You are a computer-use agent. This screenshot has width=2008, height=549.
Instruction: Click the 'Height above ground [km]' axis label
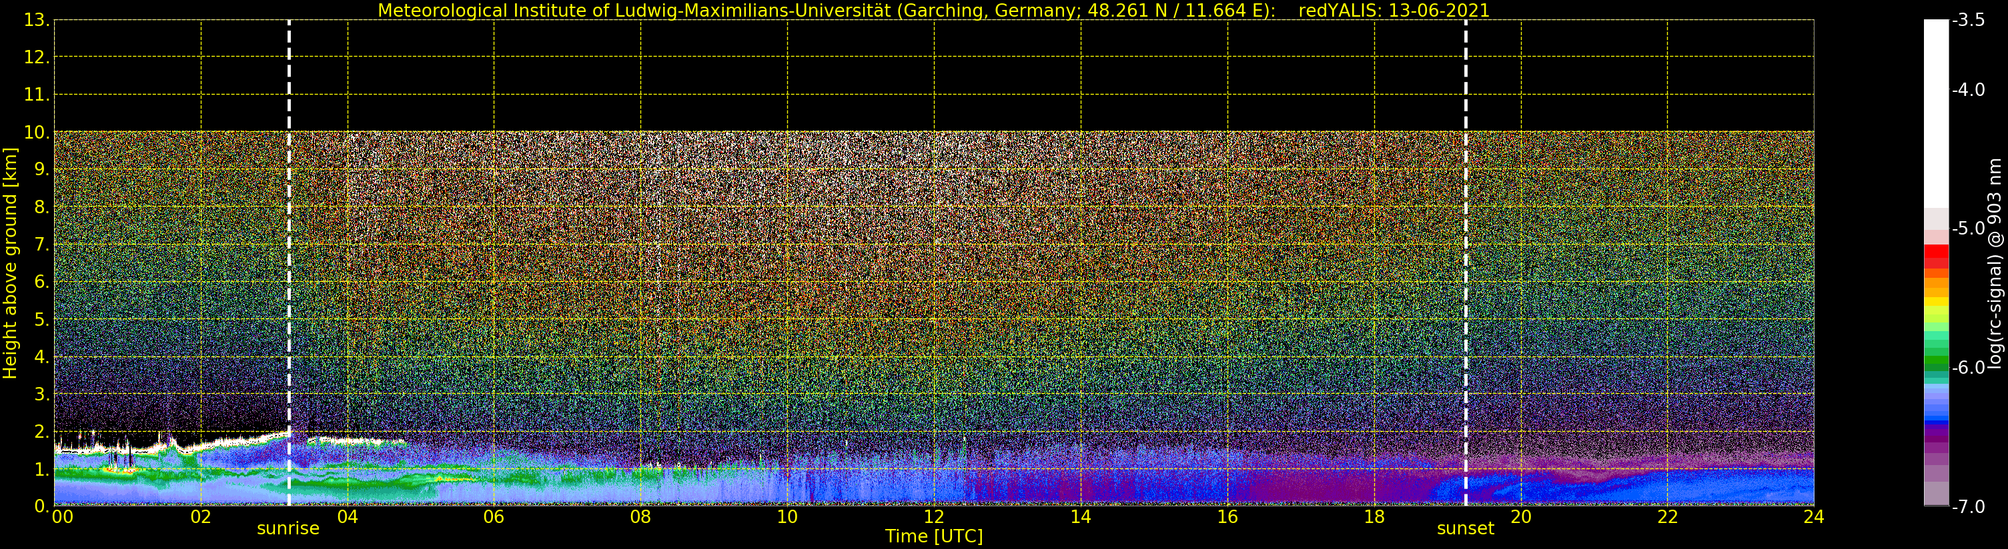10,263
